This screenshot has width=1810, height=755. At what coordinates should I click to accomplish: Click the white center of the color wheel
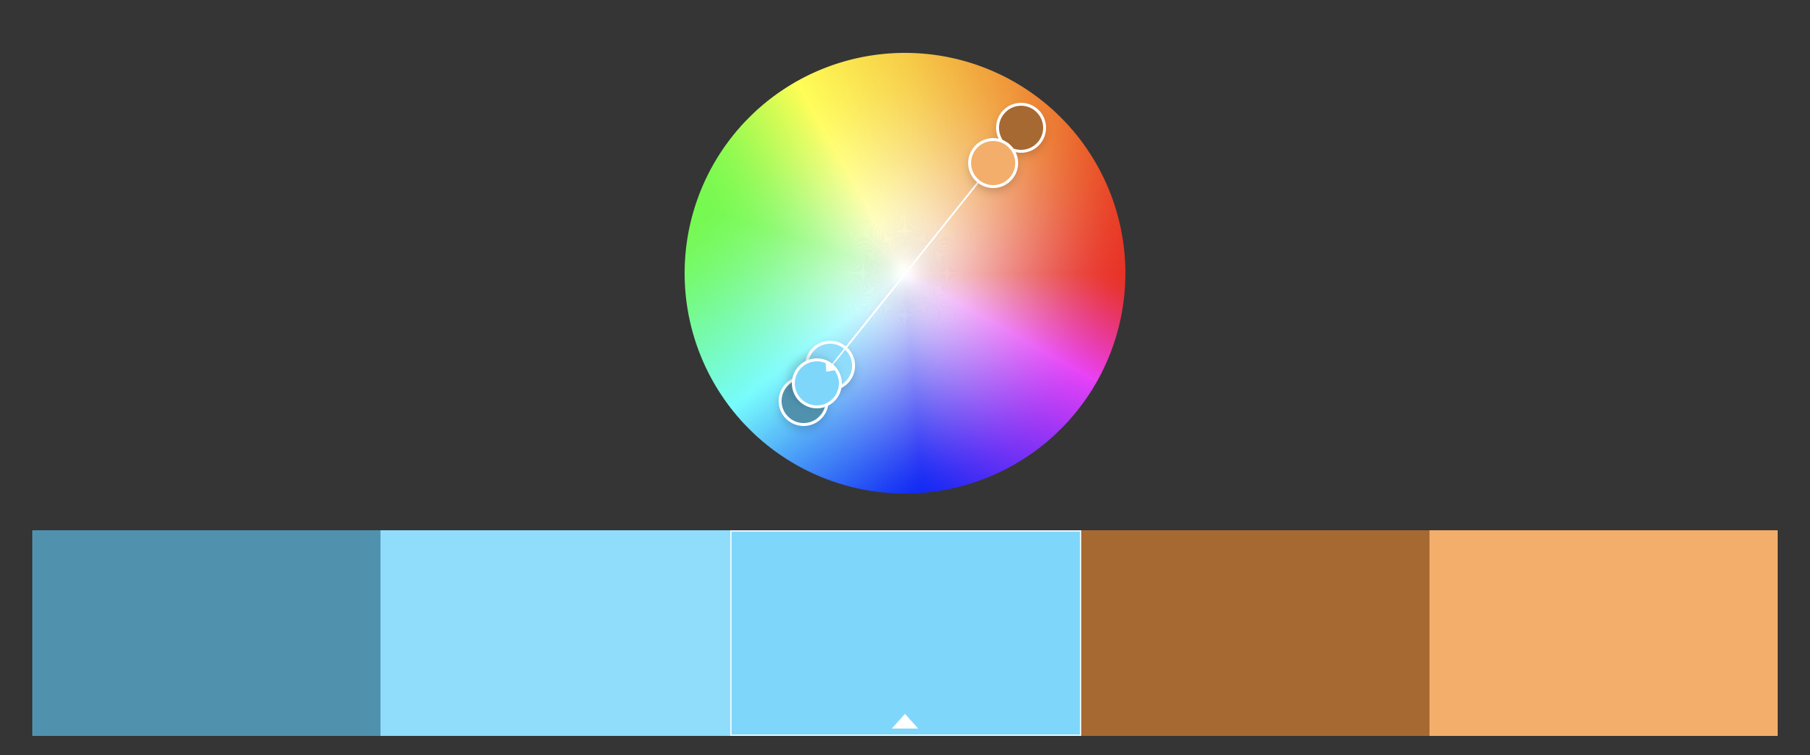pos(905,272)
